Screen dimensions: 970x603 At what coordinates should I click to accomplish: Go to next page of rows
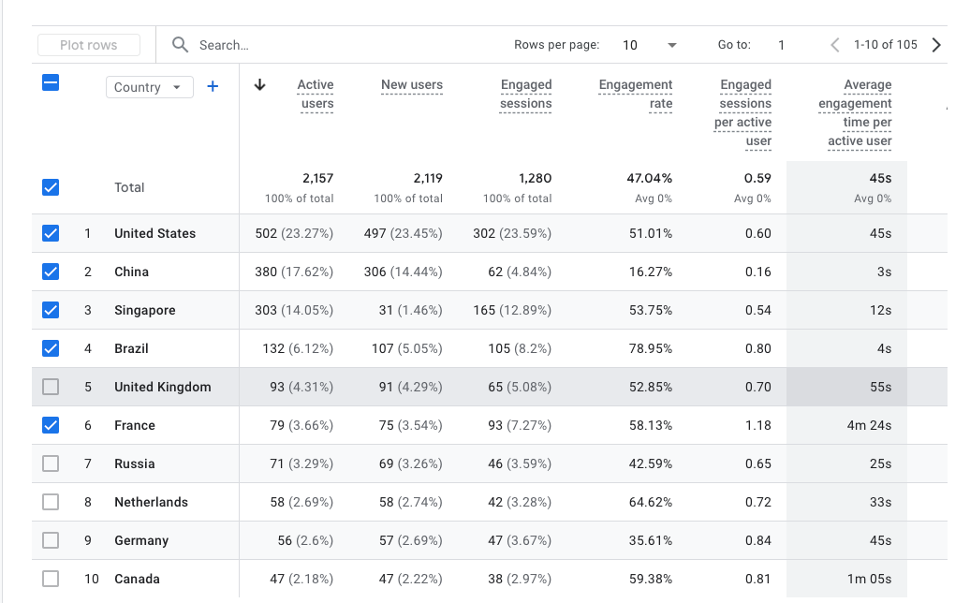(935, 45)
